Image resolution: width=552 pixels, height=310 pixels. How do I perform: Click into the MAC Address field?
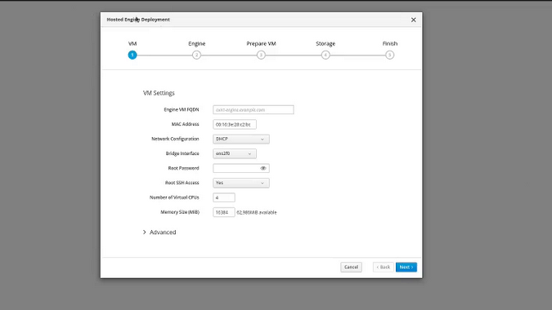tap(235, 124)
